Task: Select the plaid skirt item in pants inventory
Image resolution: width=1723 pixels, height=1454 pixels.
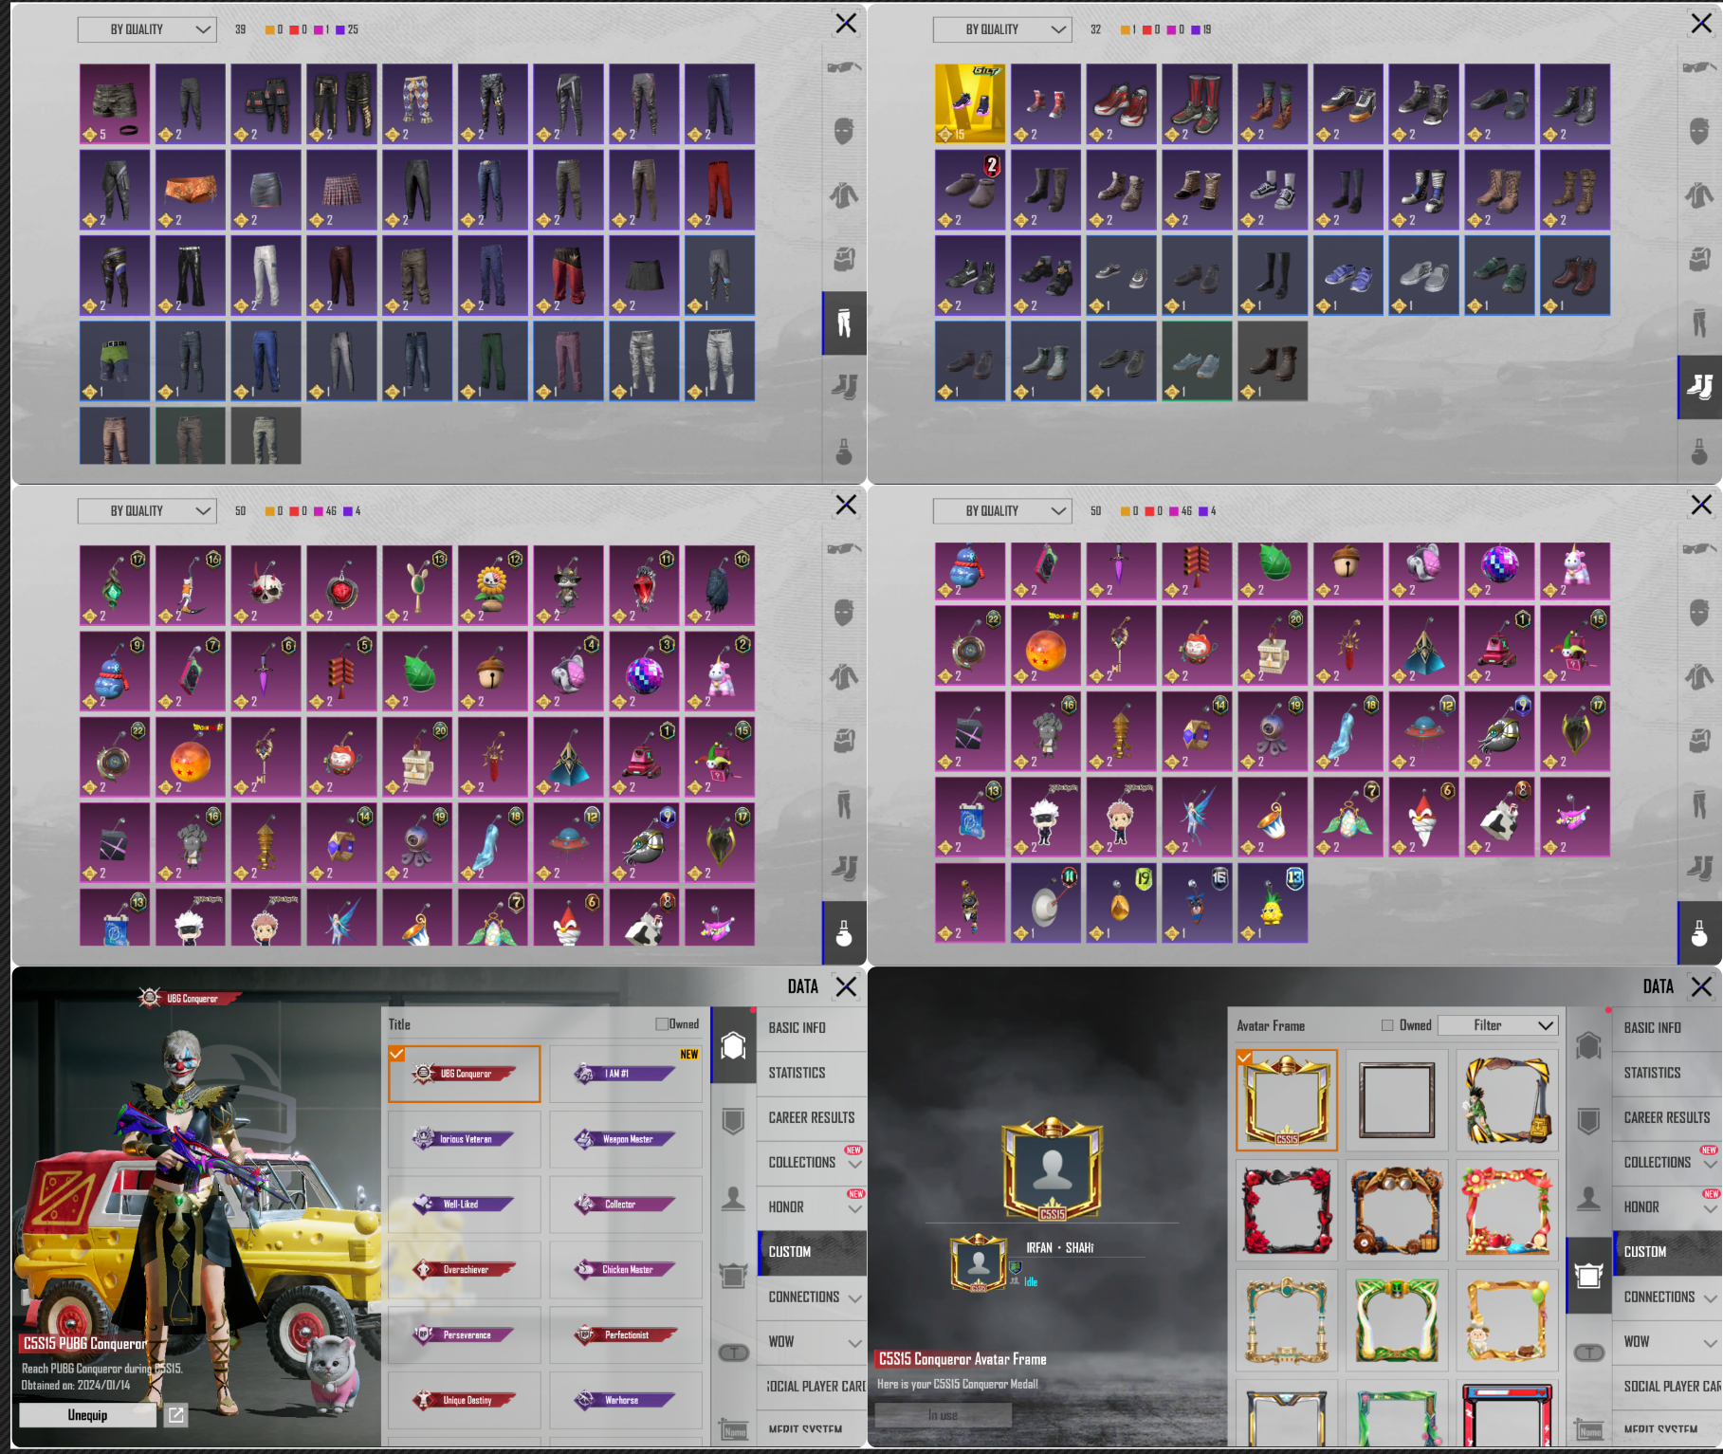Action: 341,190
